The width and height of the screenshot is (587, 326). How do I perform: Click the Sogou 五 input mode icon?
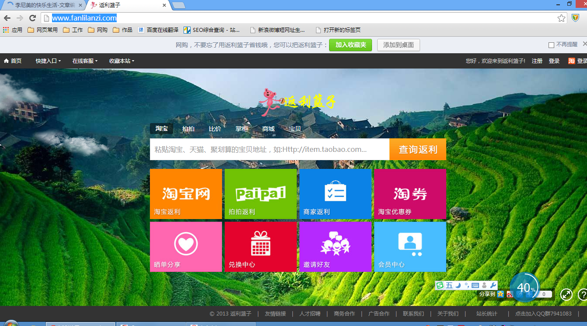(x=449, y=285)
